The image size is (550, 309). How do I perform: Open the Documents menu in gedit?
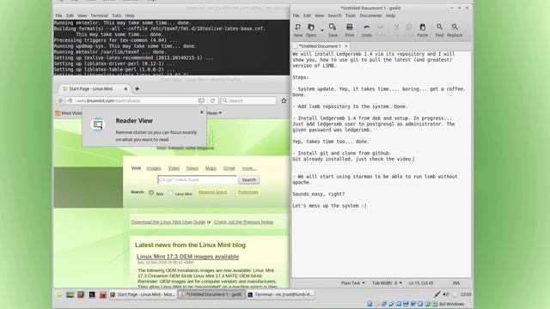tap(370, 15)
